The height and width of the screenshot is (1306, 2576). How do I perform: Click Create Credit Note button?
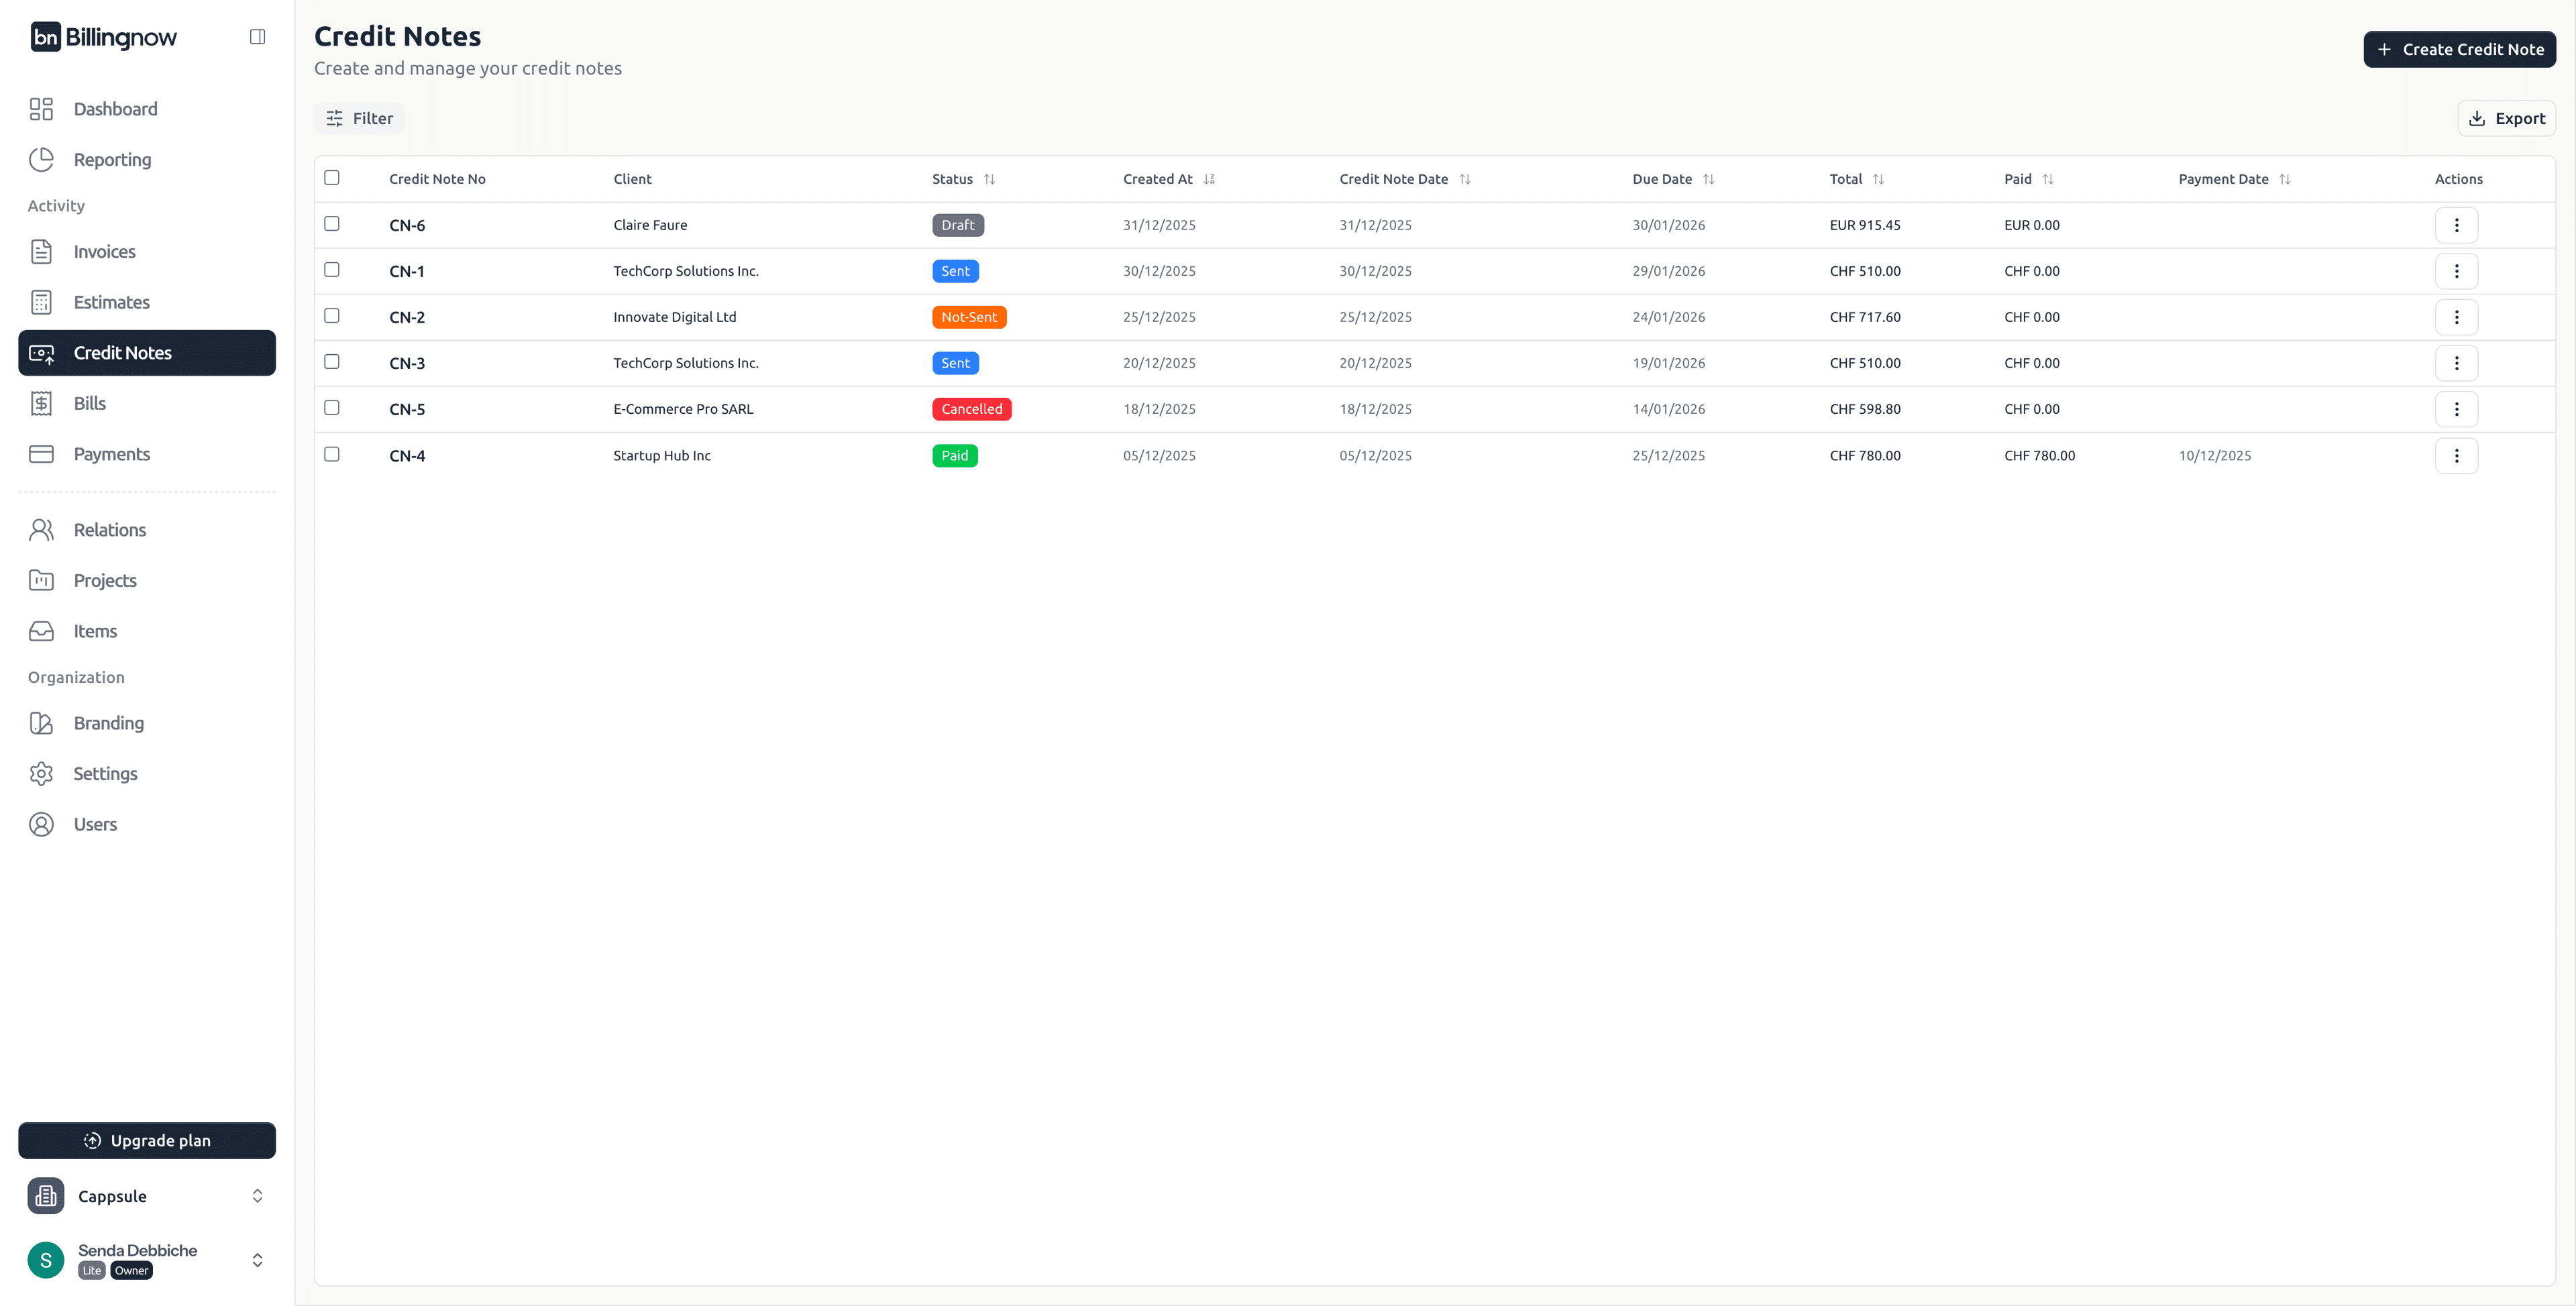(x=2458, y=49)
